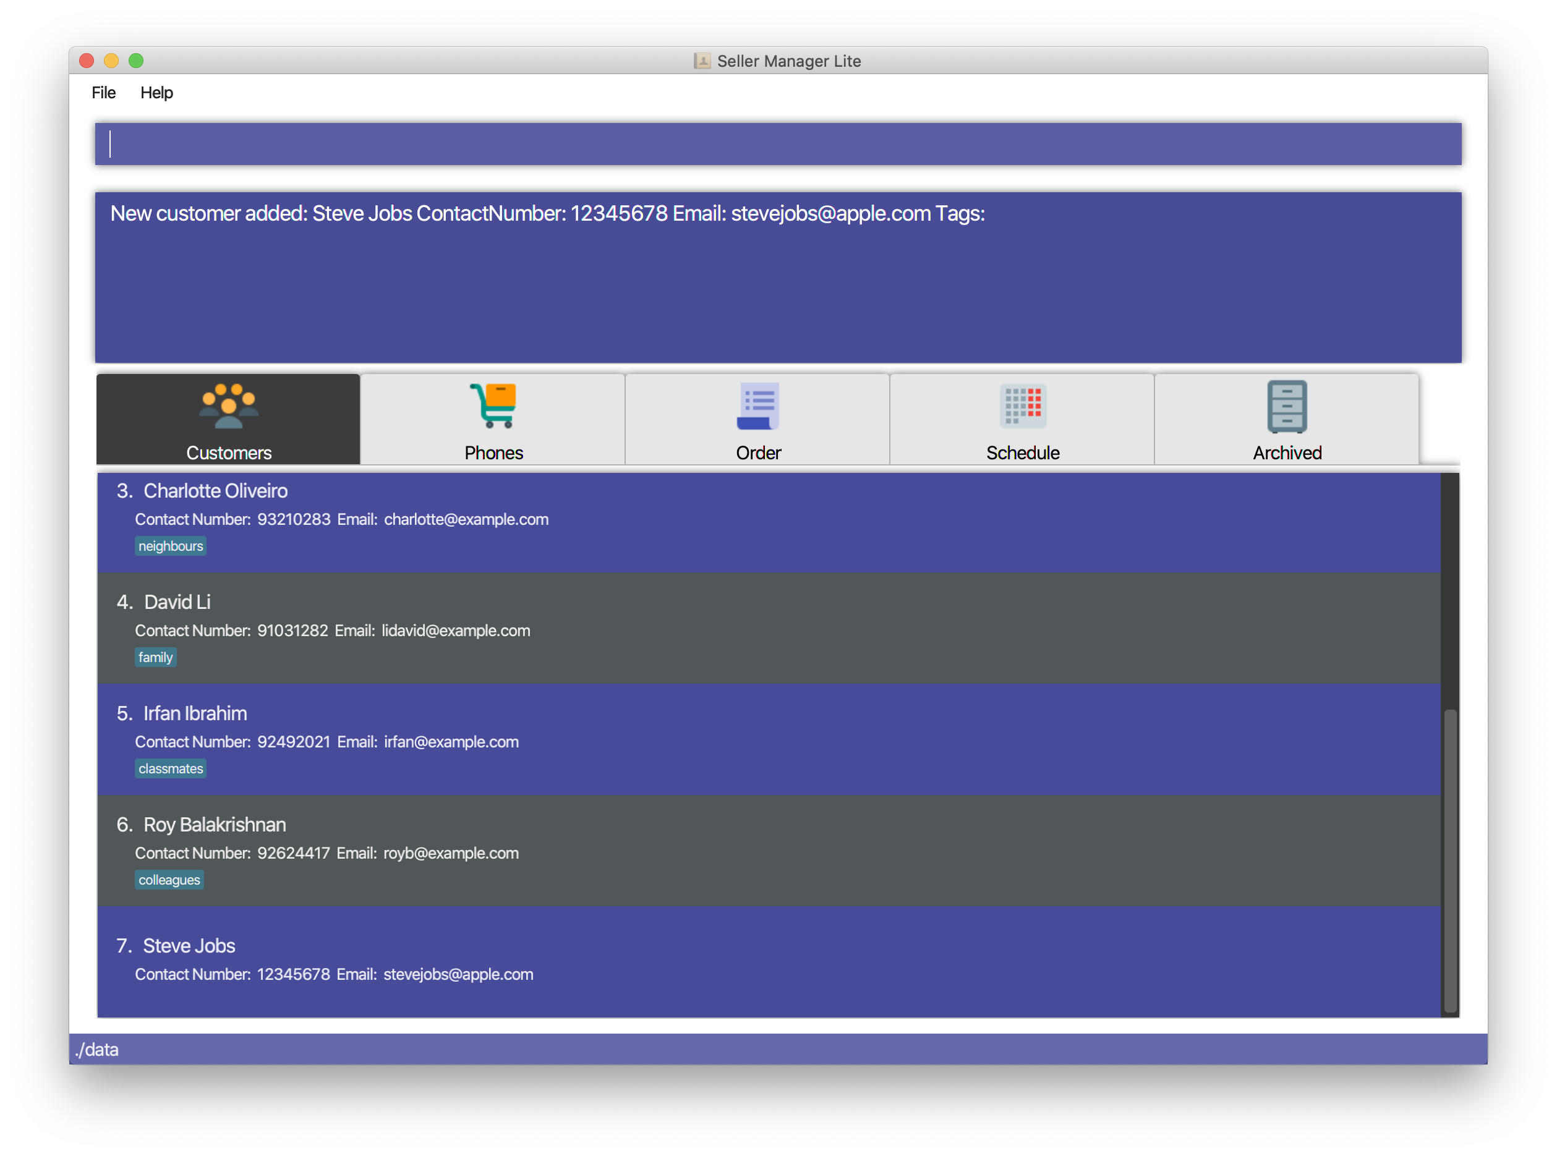The image size is (1557, 1156).
Task: Select customer 6. Roy Balakrishnan
Action: [769, 850]
